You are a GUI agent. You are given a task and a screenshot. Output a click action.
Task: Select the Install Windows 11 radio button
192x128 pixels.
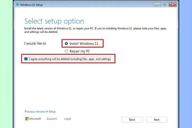[66, 43]
